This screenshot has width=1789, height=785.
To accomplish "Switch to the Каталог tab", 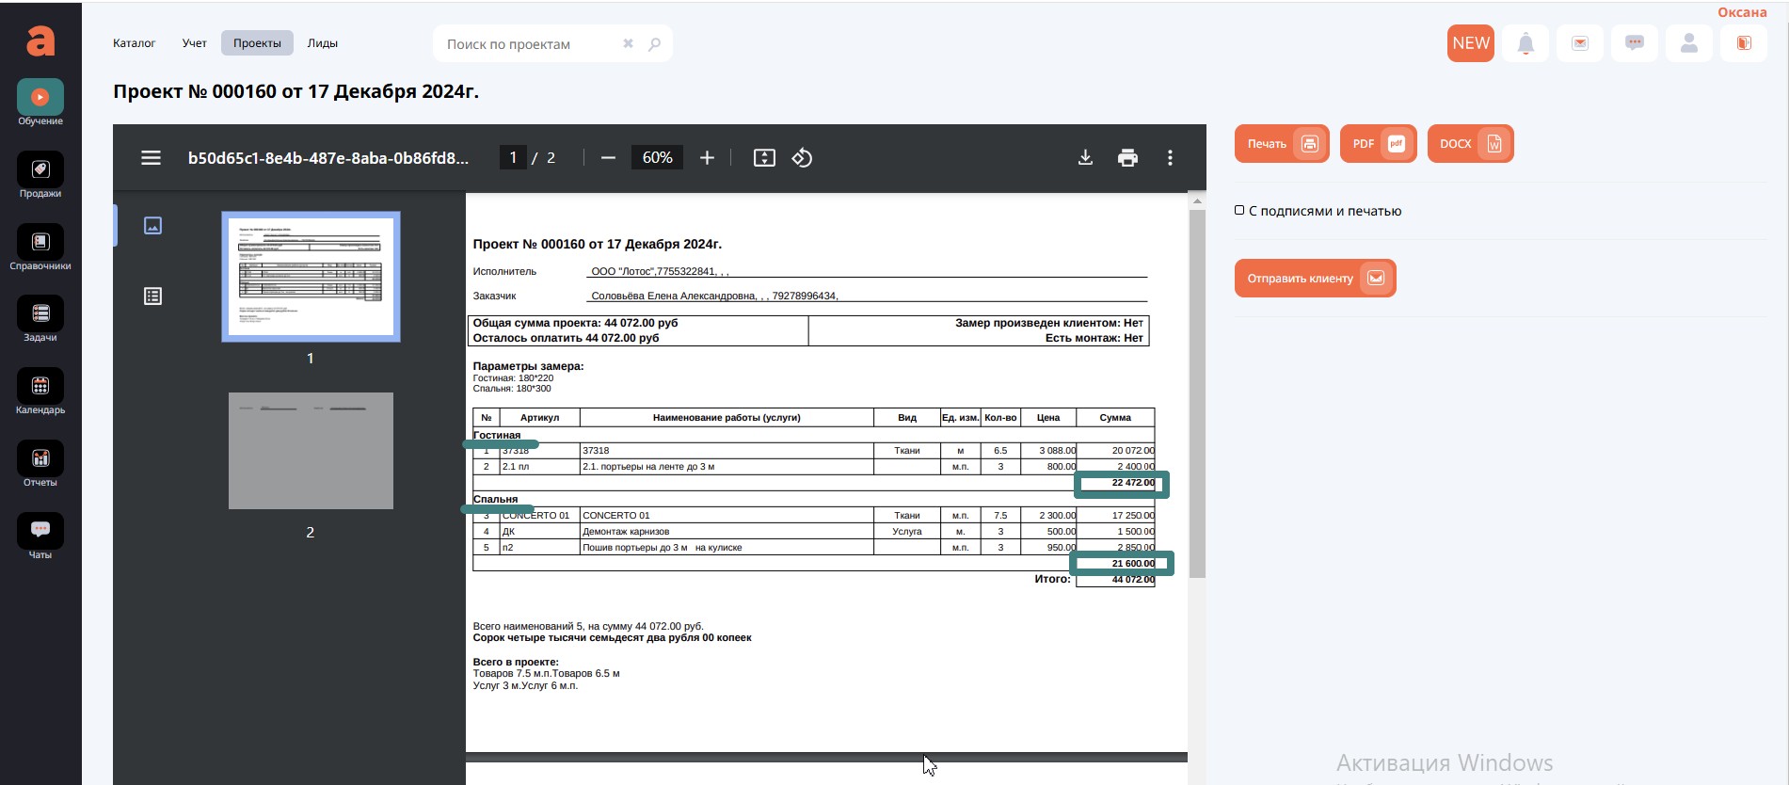I will click(134, 43).
